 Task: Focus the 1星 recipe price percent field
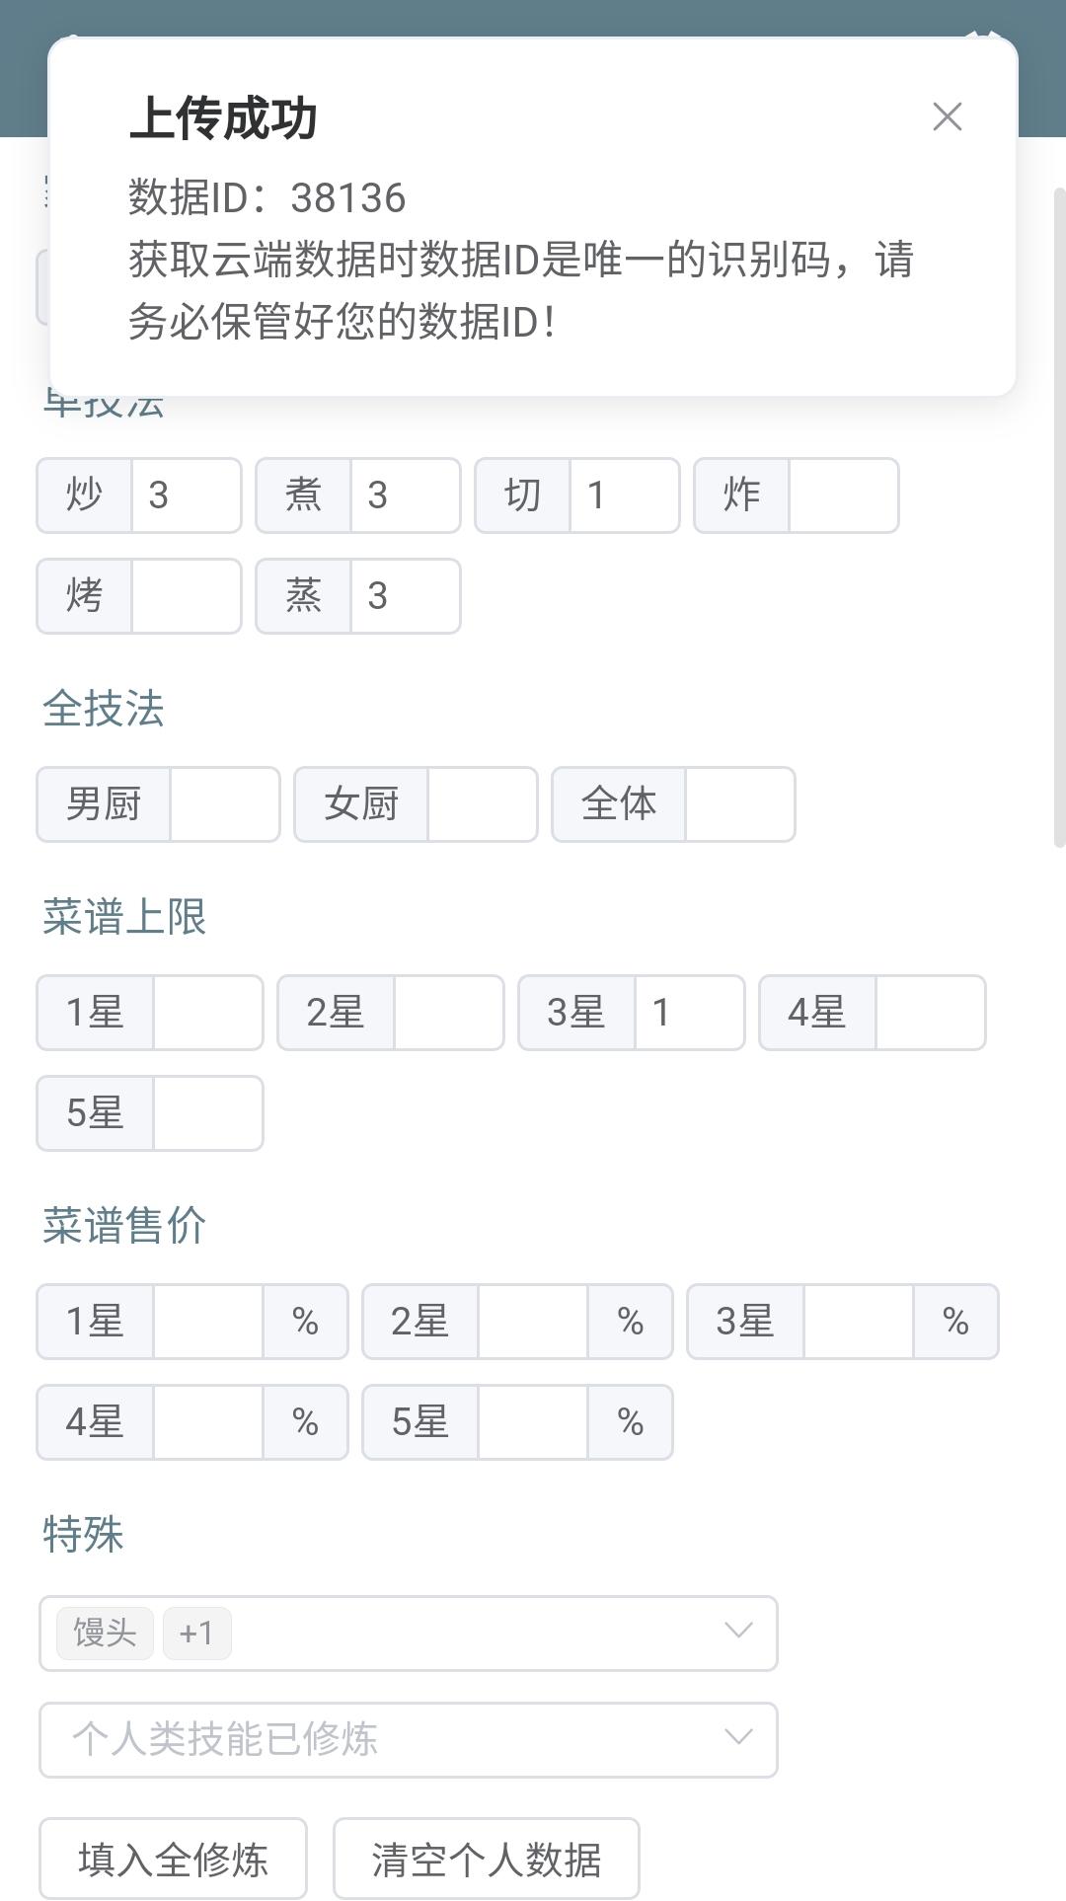207,1322
